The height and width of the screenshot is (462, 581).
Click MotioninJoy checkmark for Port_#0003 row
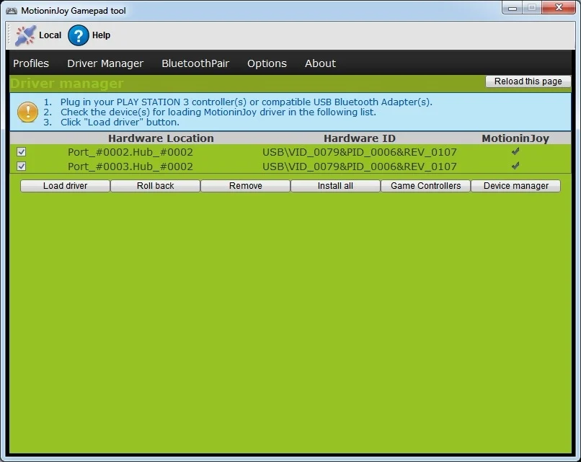[x=515, y=166]
